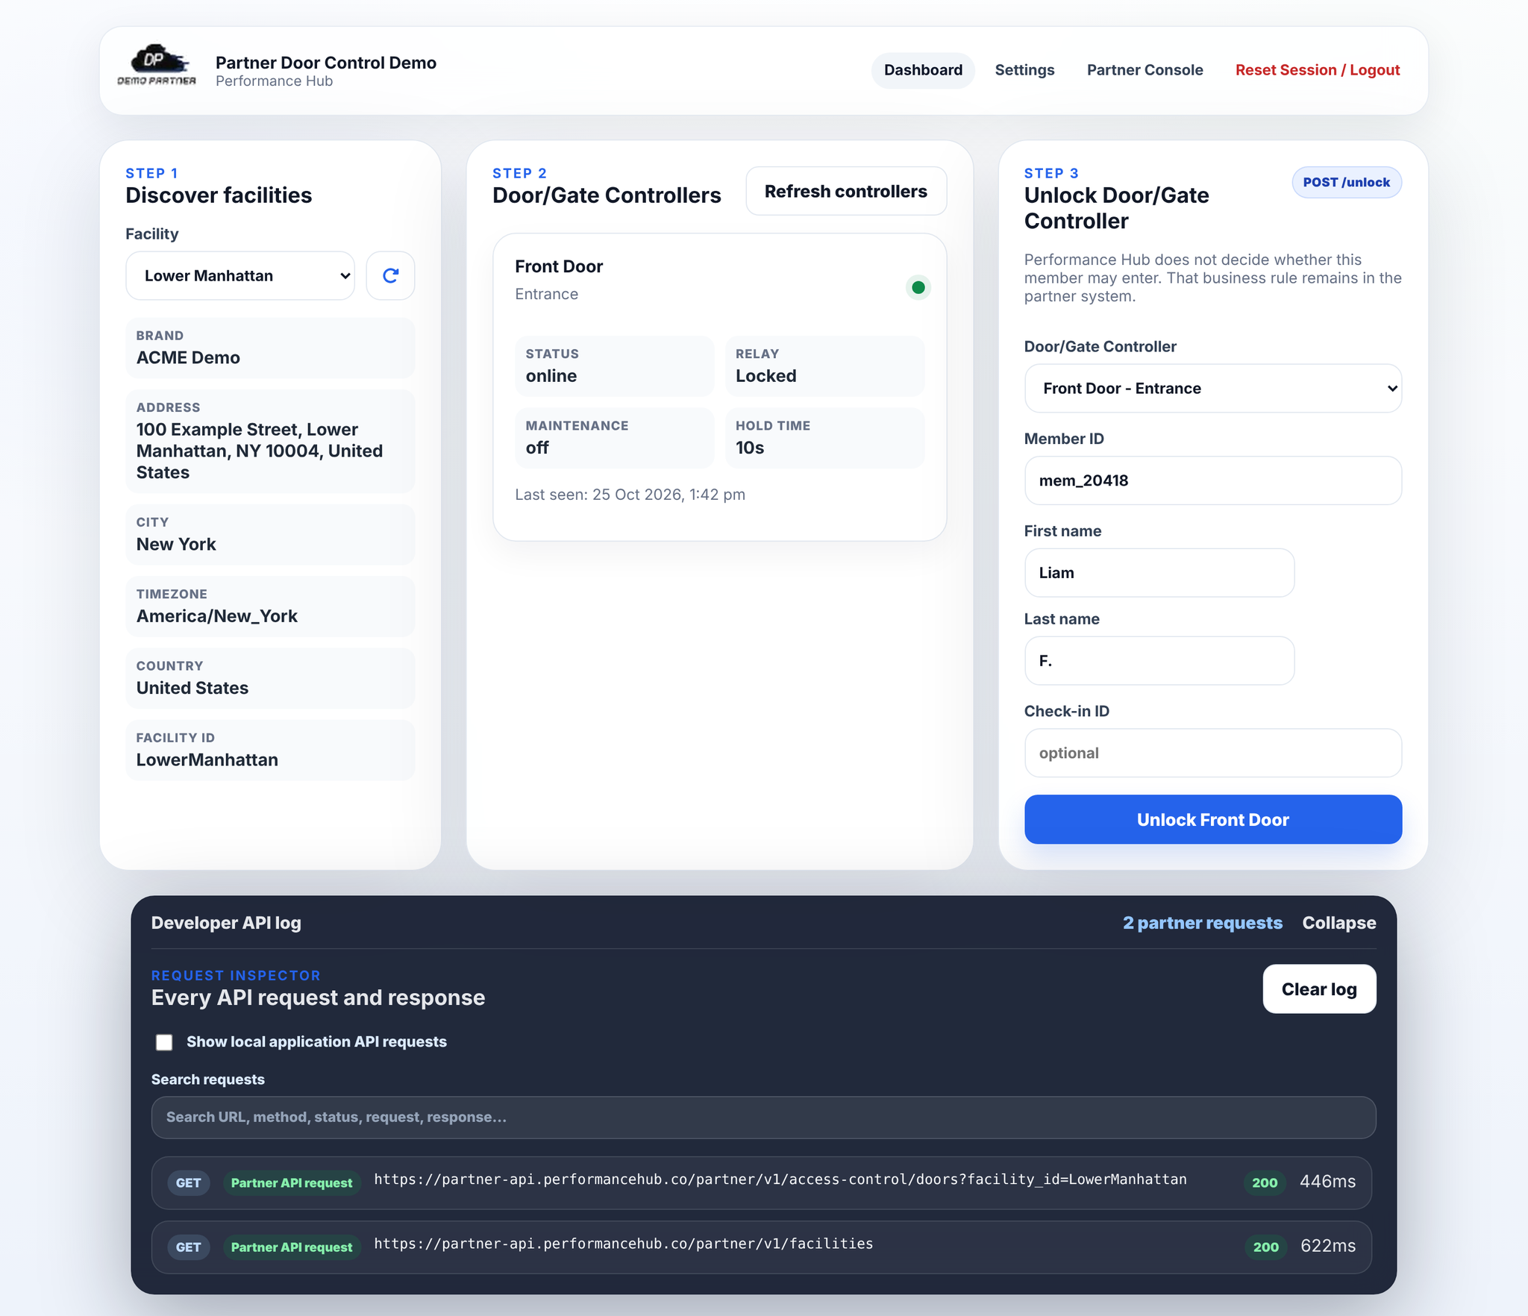Collapse the Developer API log
This screenshot has height=1316, width=1528.
click(x=1338, y=924)
